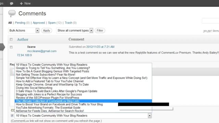Select 'How to Boost Your Brand on Facebook'
The image size is (219, 123).
(x=83, y=104)
